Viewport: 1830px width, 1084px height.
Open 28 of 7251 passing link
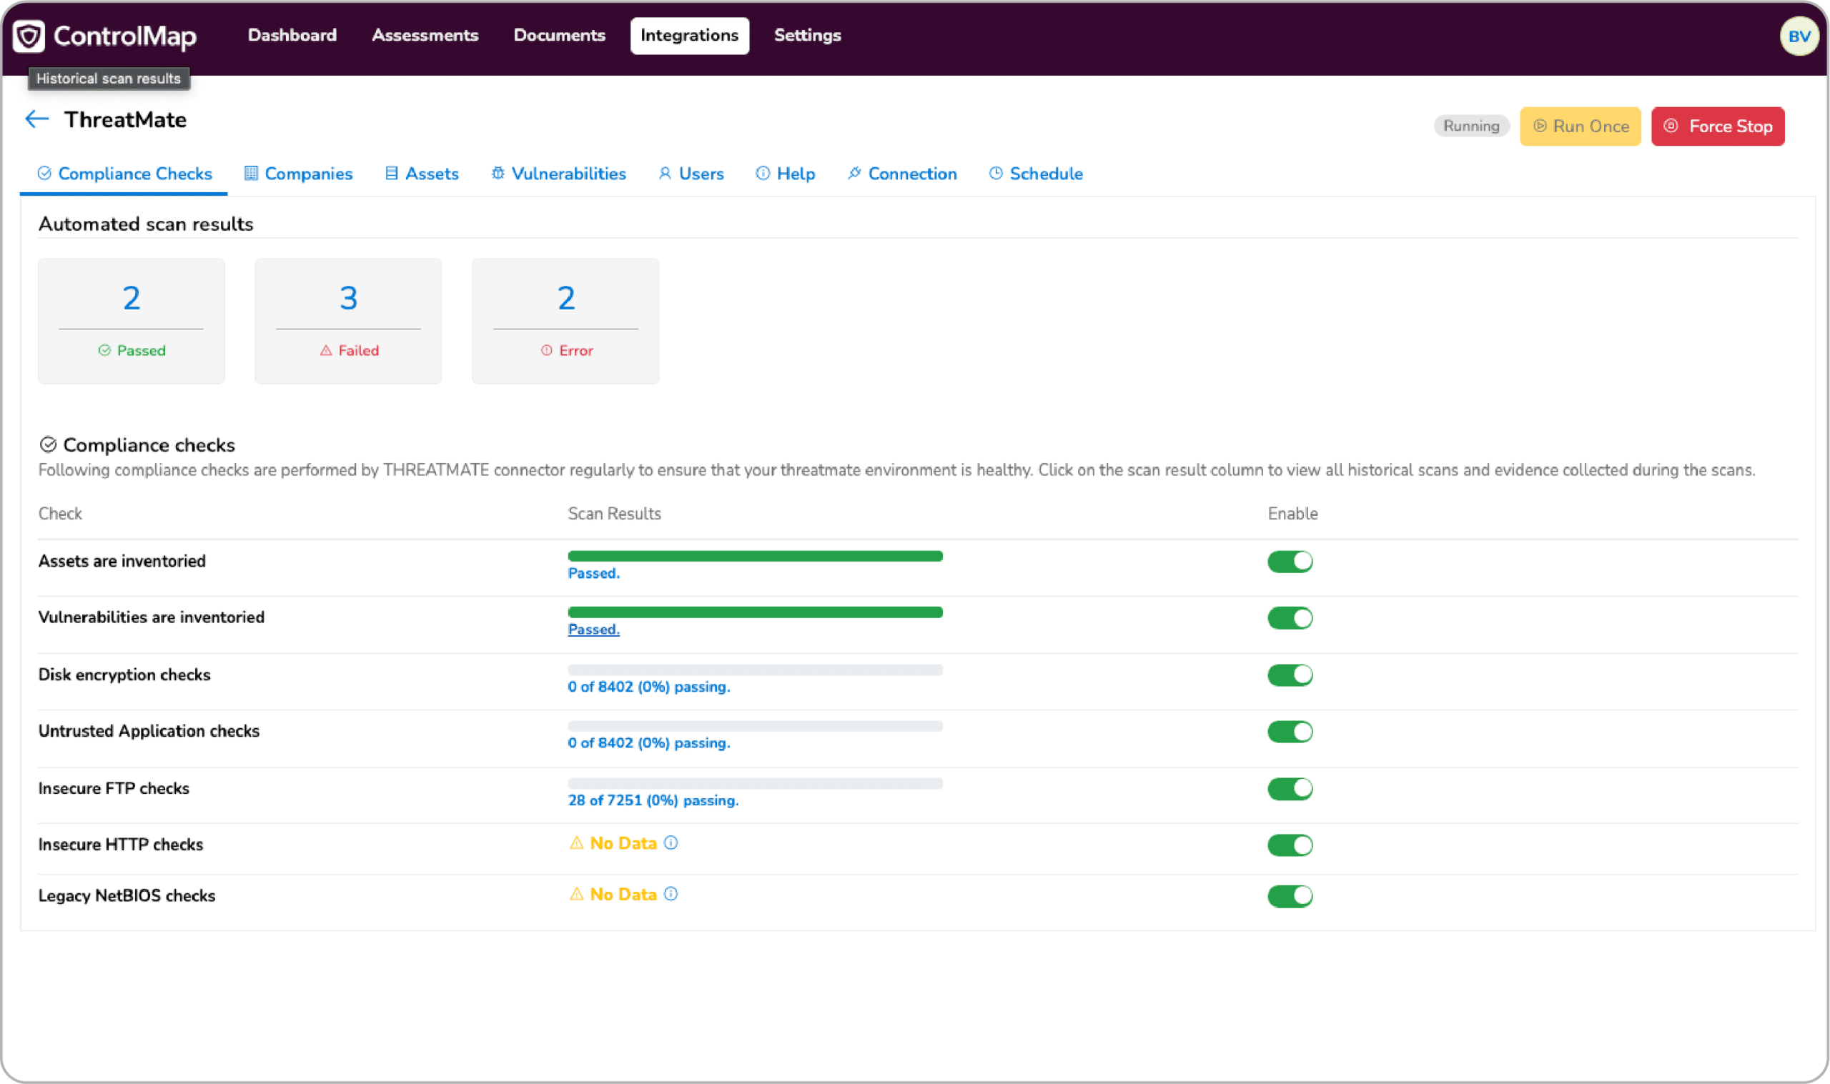(653, 800)
